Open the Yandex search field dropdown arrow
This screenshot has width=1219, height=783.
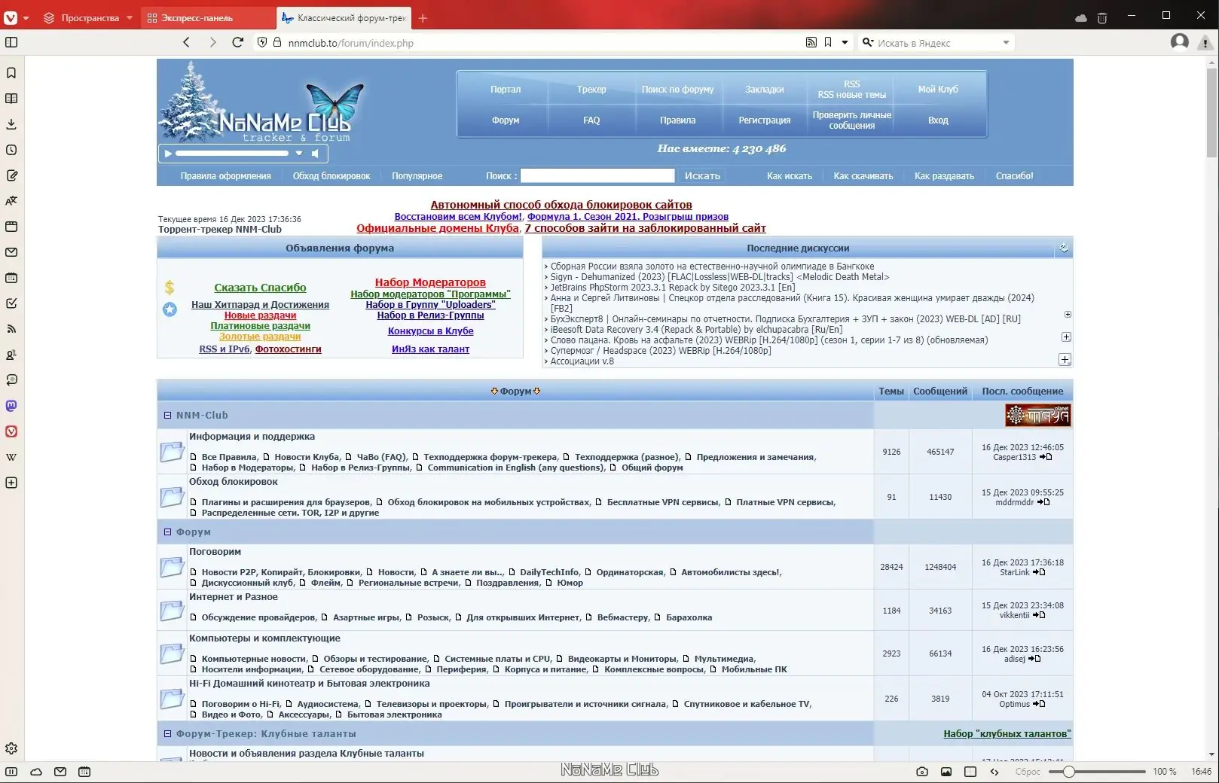click(x=1006, y=42)
